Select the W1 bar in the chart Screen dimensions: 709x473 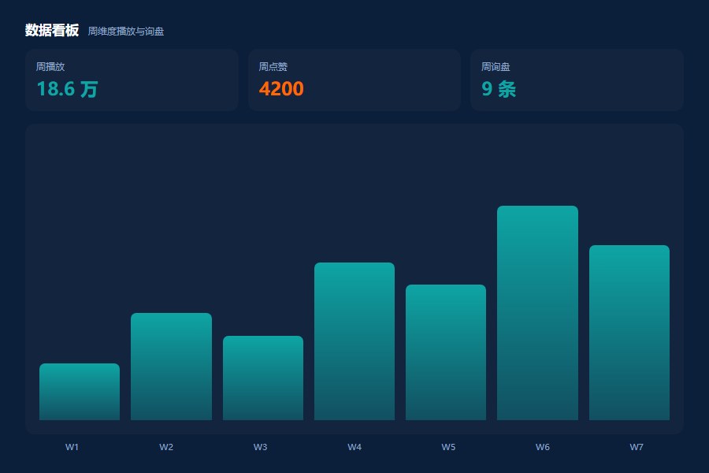point(80,392)
